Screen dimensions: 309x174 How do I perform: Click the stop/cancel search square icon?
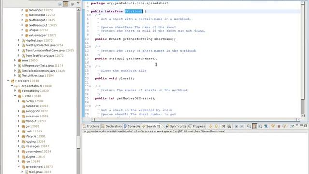tap(279, 126)
